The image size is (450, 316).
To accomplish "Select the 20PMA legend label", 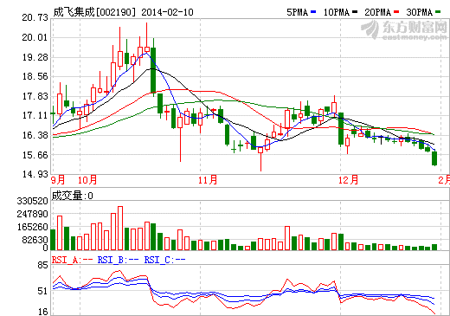I will tap(378, 12).
